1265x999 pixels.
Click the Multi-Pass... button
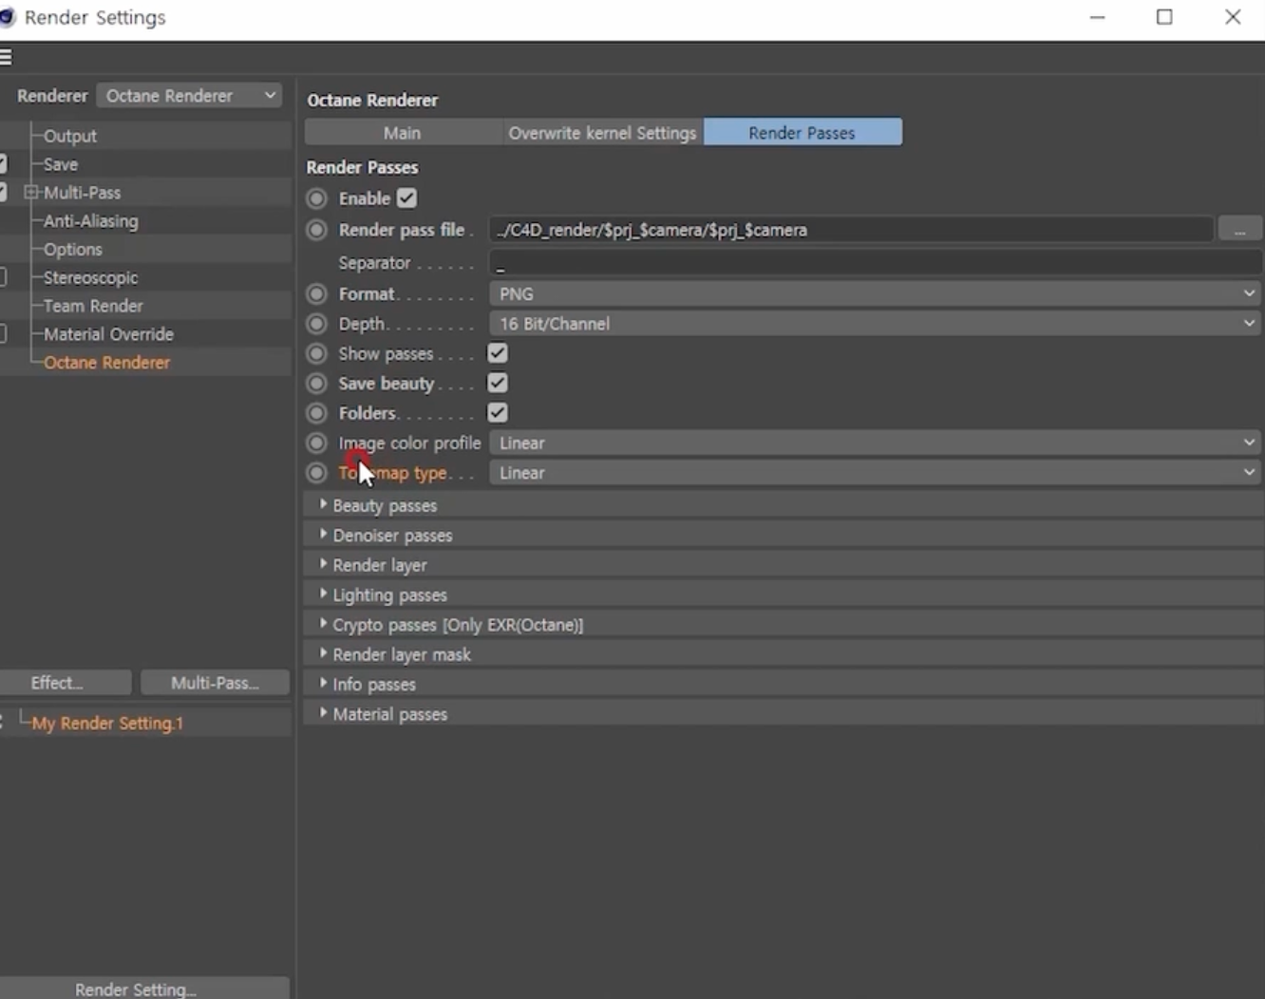pyautogui.click(x=215, y=683)
